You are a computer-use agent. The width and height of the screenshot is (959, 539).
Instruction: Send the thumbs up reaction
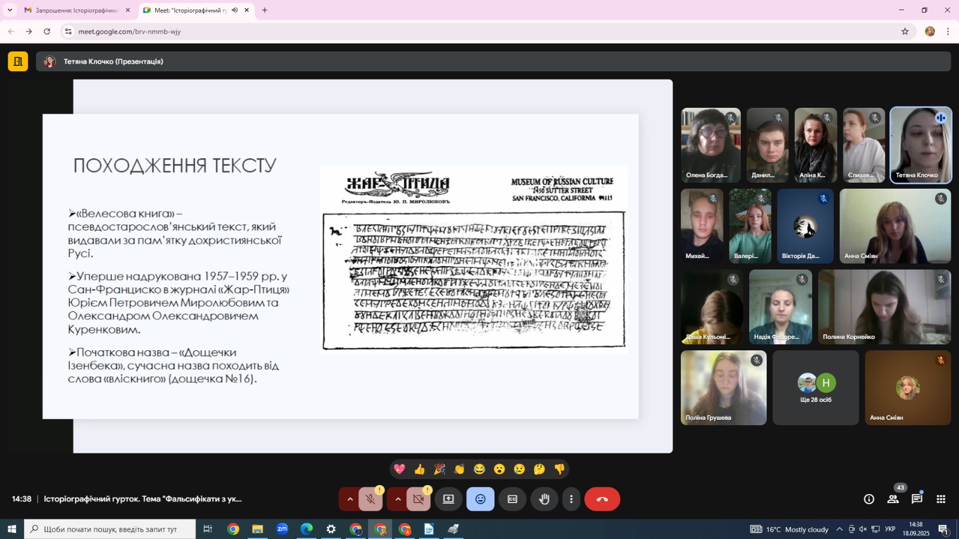pos(420,470)
